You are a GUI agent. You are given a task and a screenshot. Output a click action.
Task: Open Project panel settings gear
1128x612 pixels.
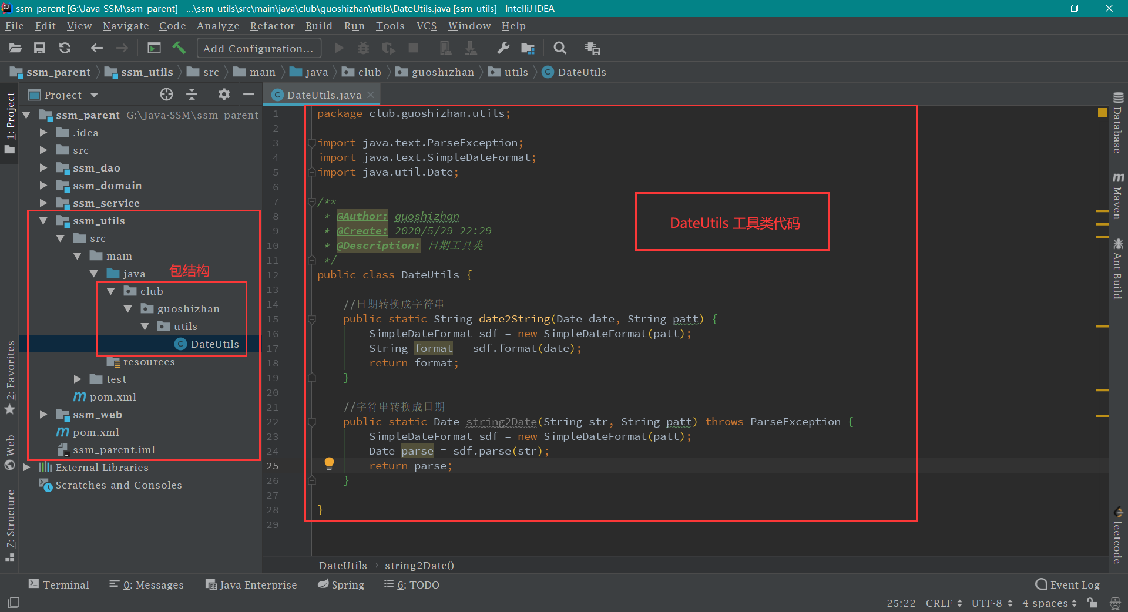(224, 95)
